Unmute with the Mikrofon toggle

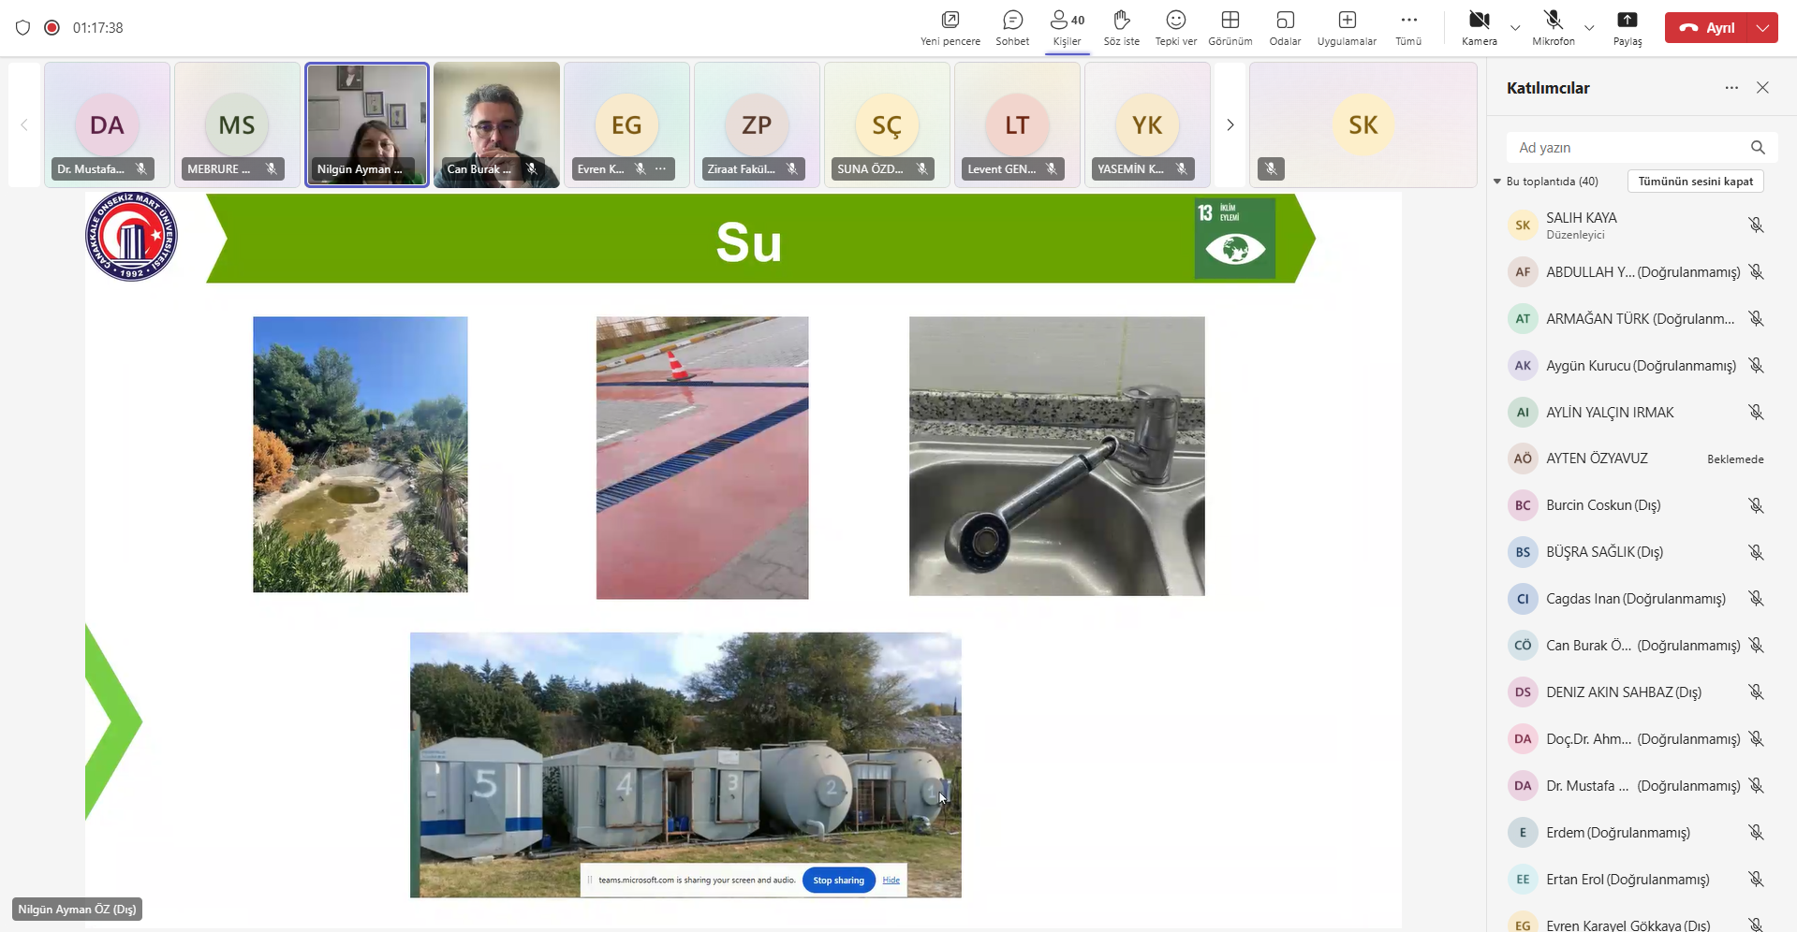click(1553, 27)
